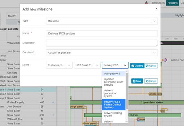The width and height of the screenshot is (184, 126).
Task: Close the Add new milestone dialog
Action: pos(157,9)
